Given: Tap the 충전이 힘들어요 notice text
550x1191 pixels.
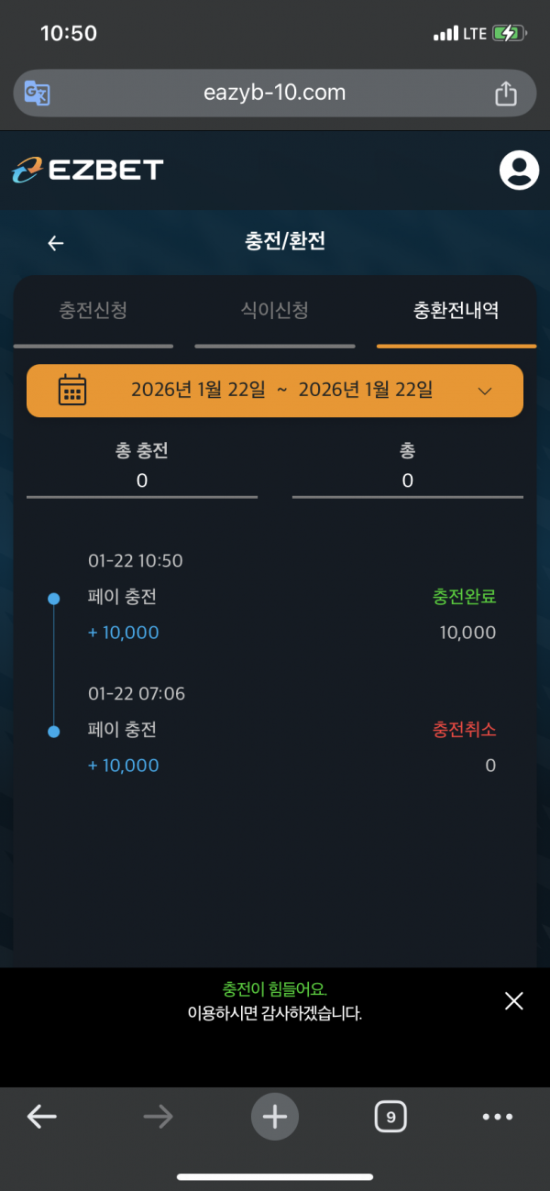Looking at the screenshot, I should click(x=274, y=989).
